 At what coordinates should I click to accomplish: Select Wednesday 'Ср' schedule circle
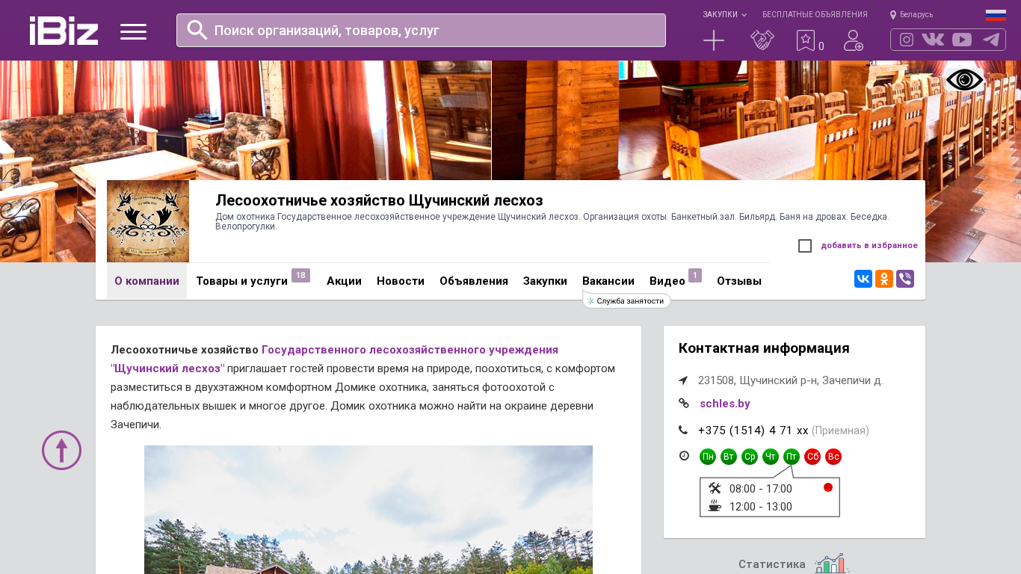[750, 457]
